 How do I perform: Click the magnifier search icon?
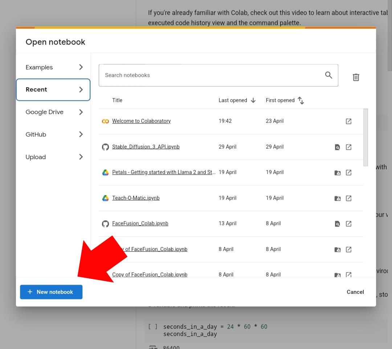tap(328, 75)
